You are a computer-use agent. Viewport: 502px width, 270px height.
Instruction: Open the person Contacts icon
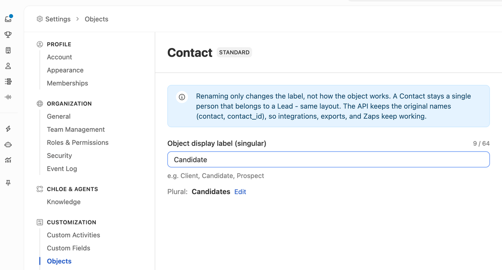8,66
